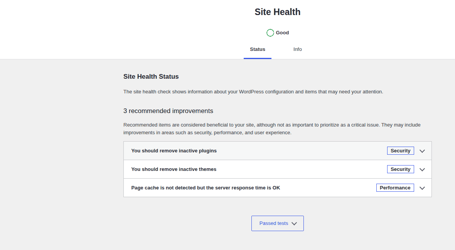The image size is (455, 250).
Task: Open the Info tab
Action: (297, 49)
